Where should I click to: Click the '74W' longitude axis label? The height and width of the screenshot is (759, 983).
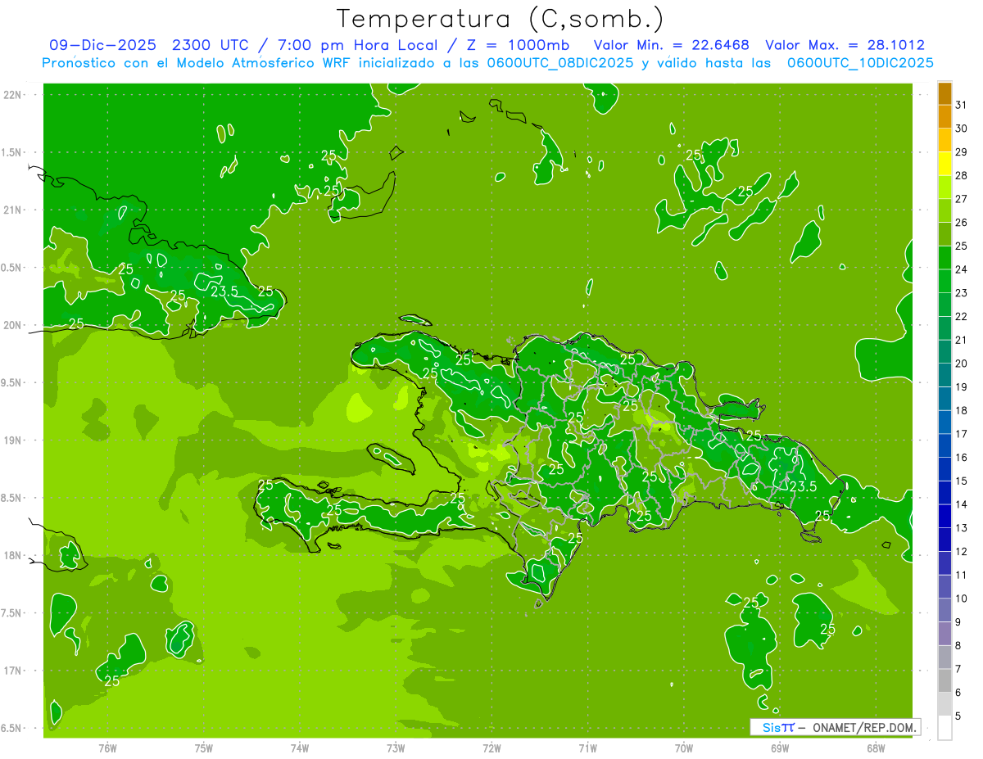click(x=299, y=748)
